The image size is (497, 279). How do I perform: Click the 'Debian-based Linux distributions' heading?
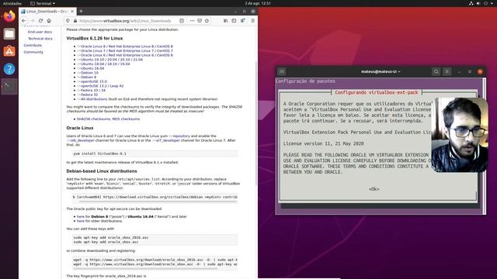coord(102,171)
